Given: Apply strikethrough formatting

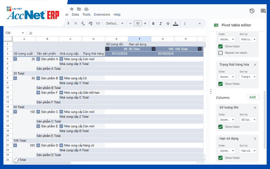Looking at the screenshot, I should 168,23.
